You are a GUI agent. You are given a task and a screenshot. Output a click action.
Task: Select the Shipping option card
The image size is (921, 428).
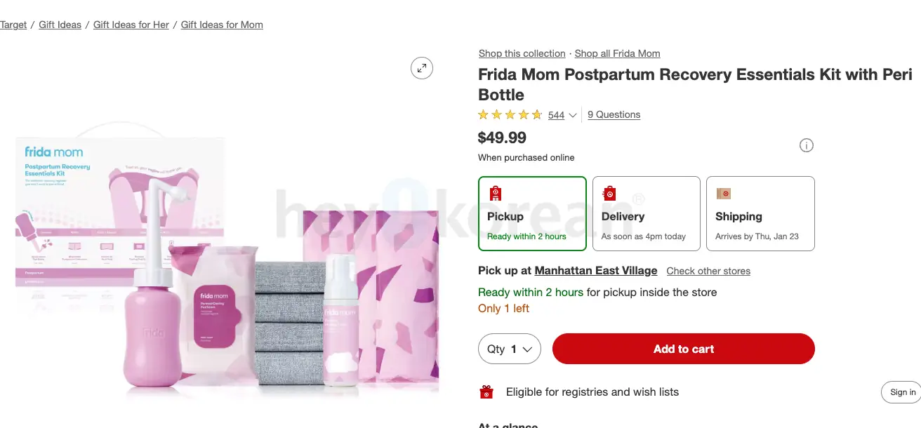click(760, 213)
